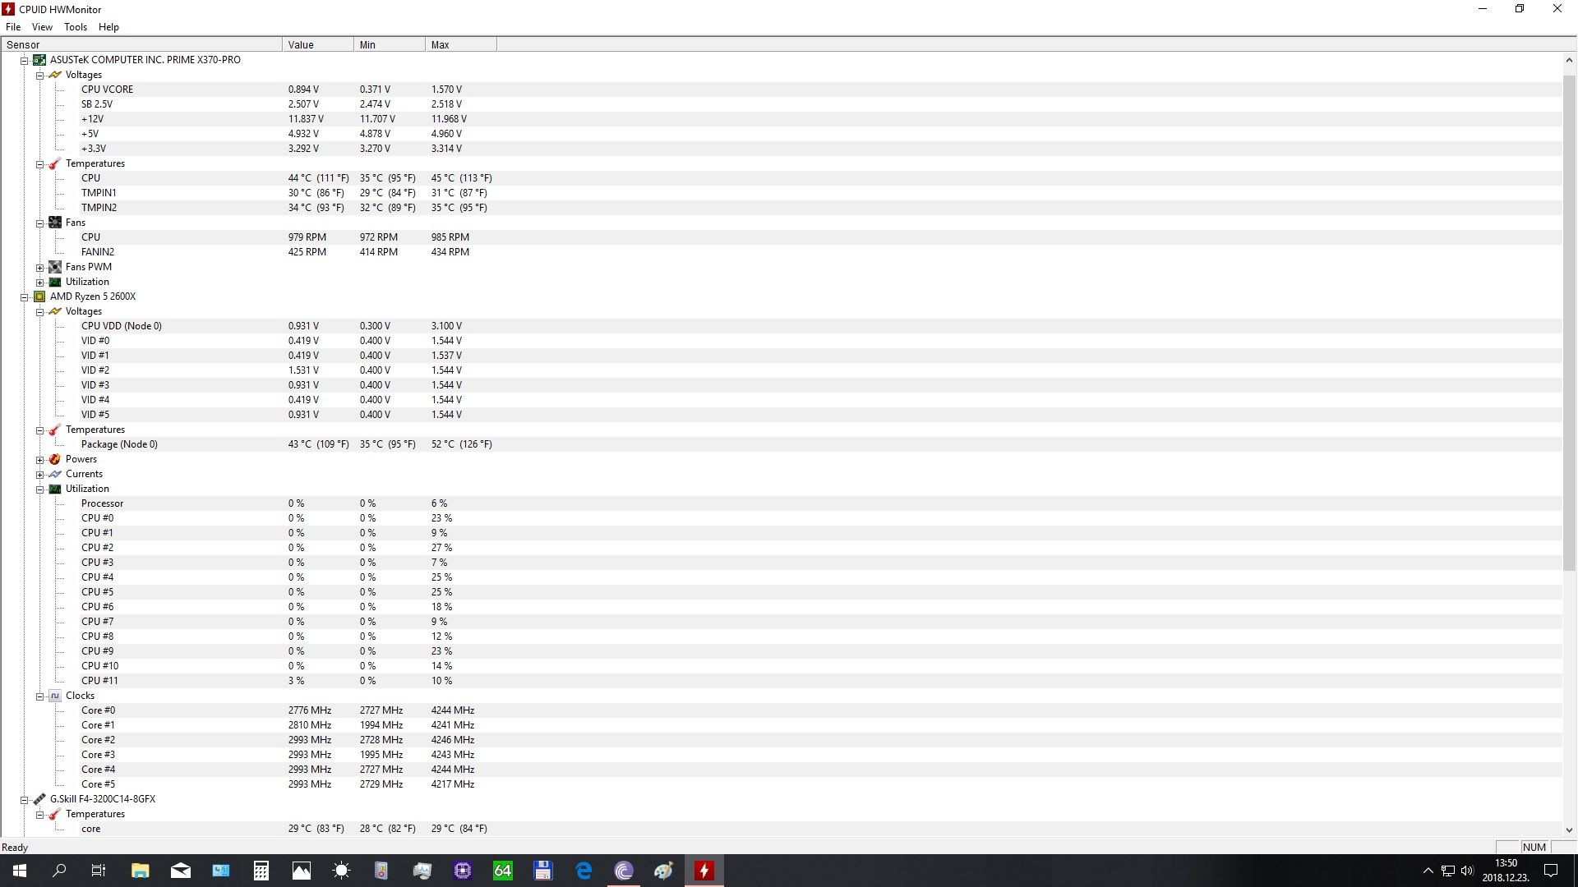This screenshot has width=1578, height=887.
Task: Open the Paint palette icon in taskbar
Action: pos(664,871)
